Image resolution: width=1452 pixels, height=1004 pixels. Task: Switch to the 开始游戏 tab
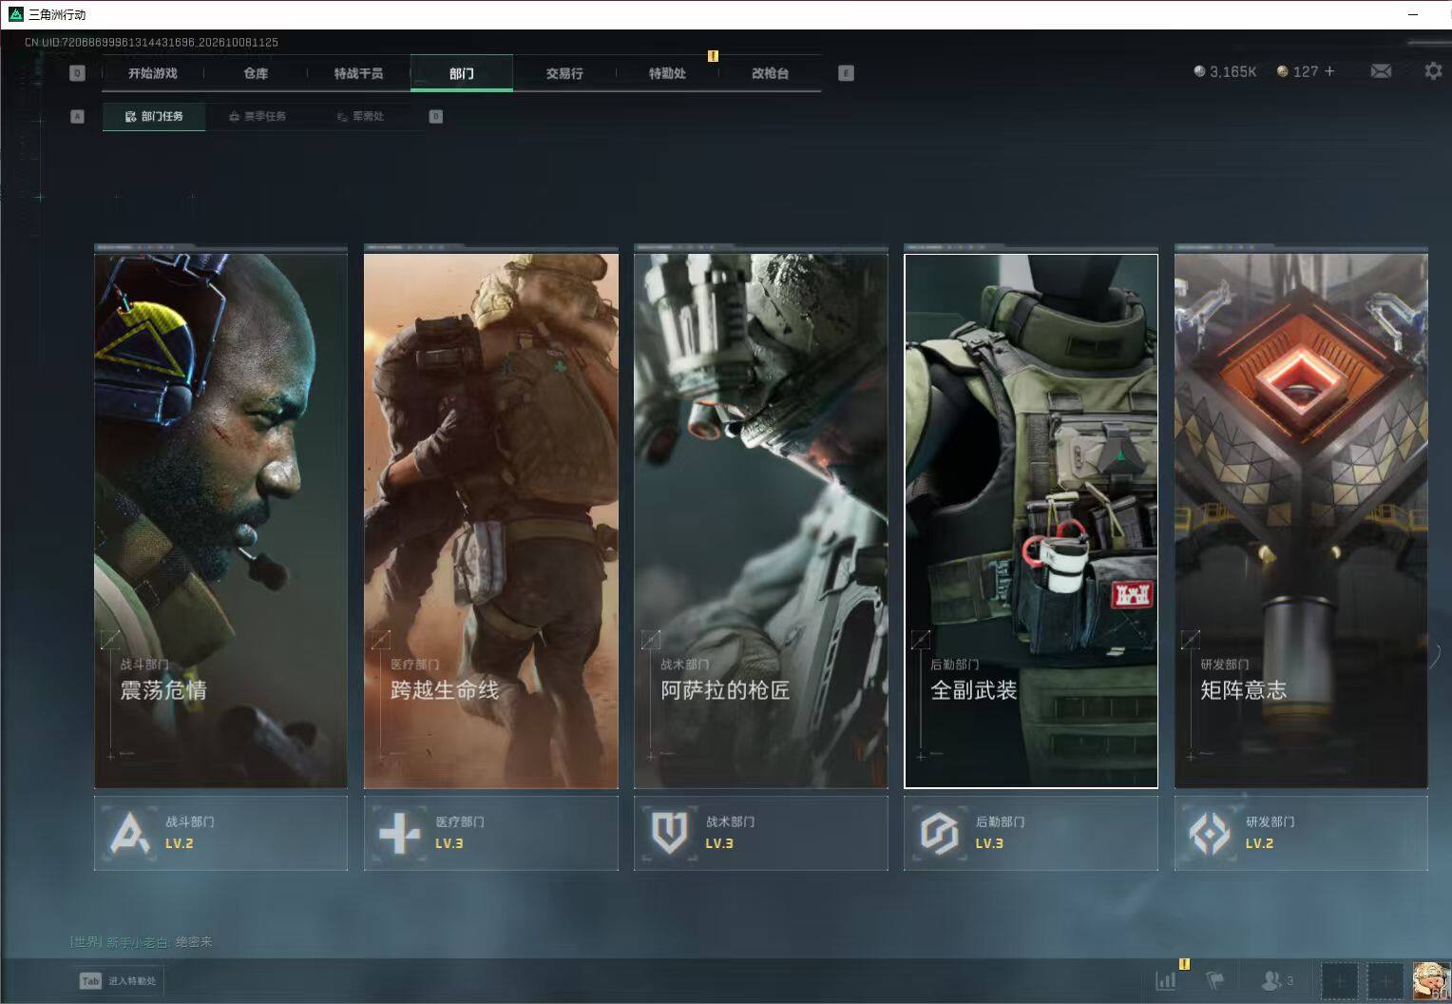pos(153,73)
